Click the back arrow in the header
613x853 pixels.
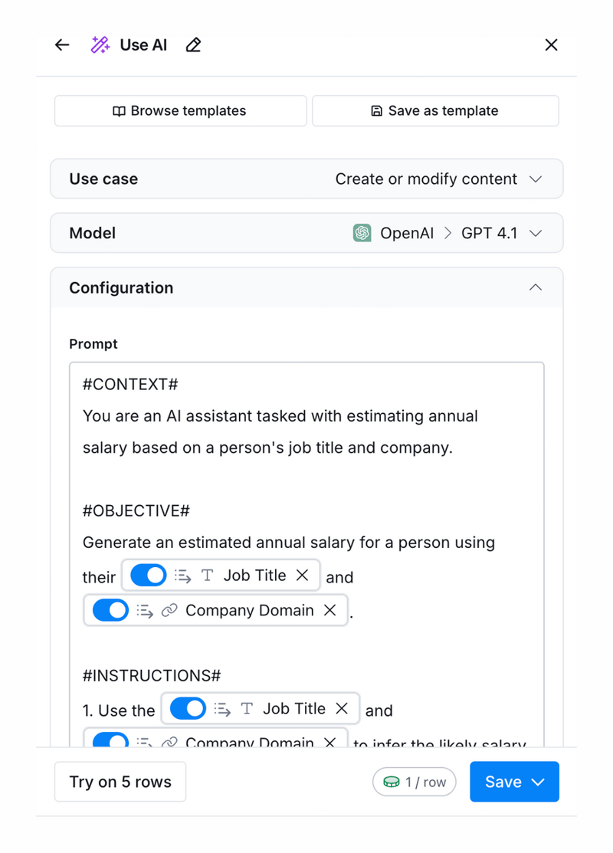coord(61,44)
